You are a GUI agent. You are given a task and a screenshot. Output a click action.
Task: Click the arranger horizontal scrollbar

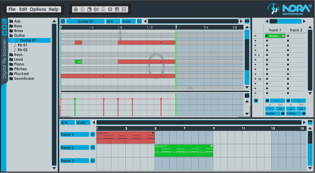[199, 123]
